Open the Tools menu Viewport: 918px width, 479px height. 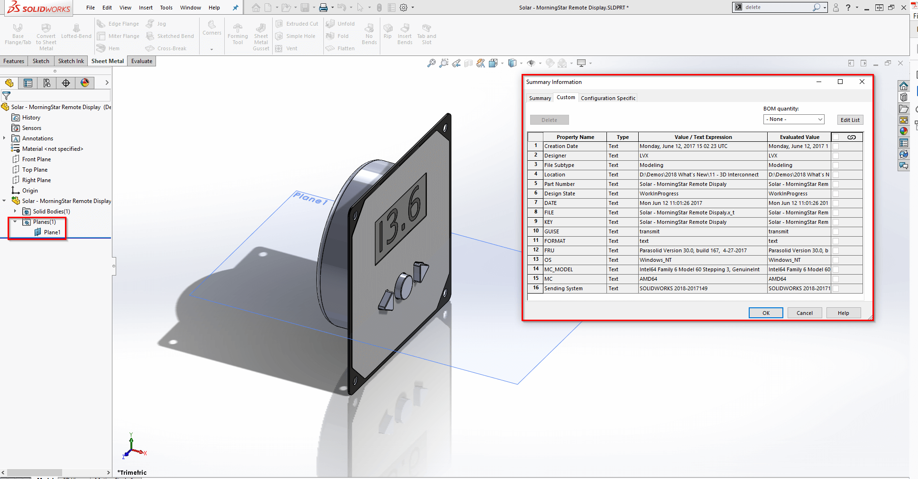point(166,8)
